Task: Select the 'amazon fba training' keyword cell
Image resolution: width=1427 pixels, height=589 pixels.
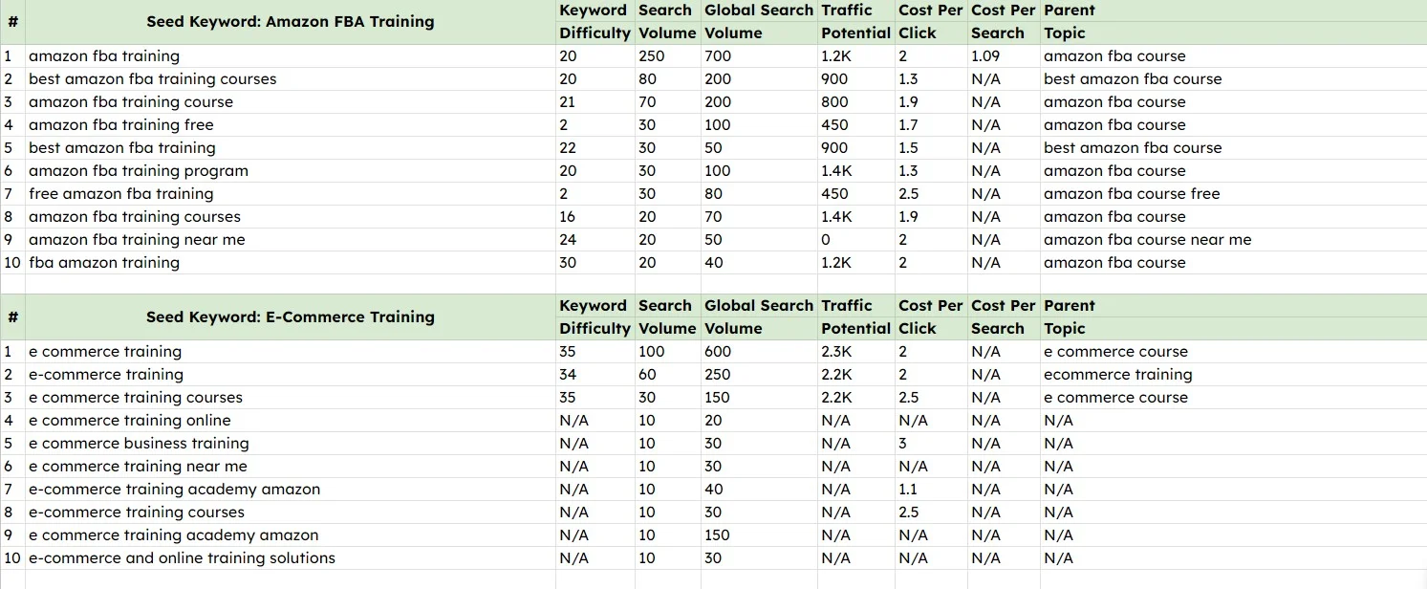Action: coord(291,56)
